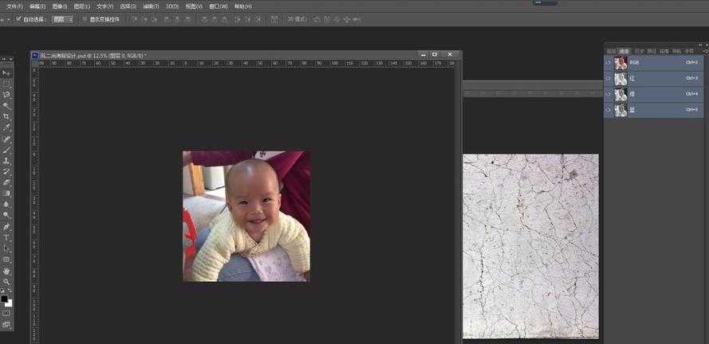Select the Rectangular Marquee tool
709x344 pixels.
[x=7, y=84]
